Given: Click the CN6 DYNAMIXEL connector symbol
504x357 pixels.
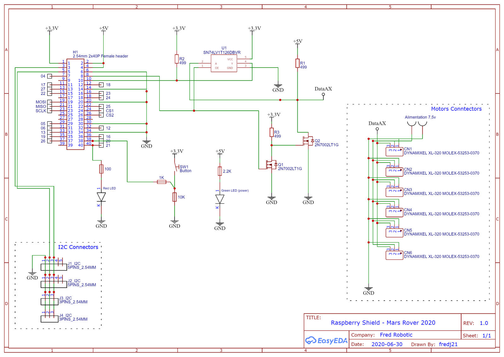Looking at the screenshot, I should [394, 255].
